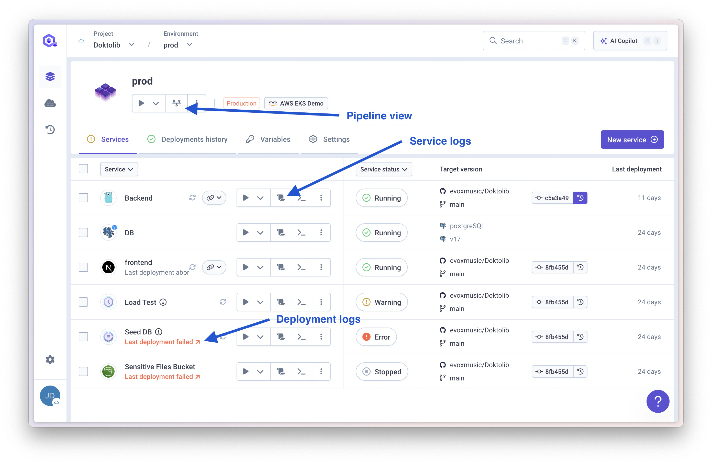The image size is (712, 465).
Task: Open the audit history sidebar icon
Action: click(50, 130)
